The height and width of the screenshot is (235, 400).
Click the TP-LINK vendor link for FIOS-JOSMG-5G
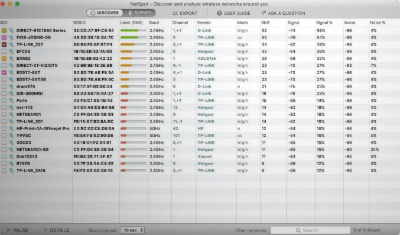[x=206, y=37]
